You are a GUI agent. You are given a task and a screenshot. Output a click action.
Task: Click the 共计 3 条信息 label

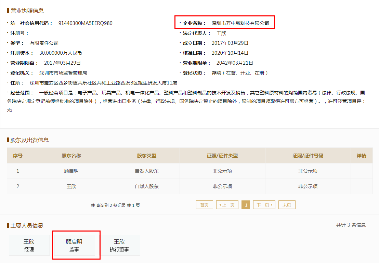click(x=351, y=224)
